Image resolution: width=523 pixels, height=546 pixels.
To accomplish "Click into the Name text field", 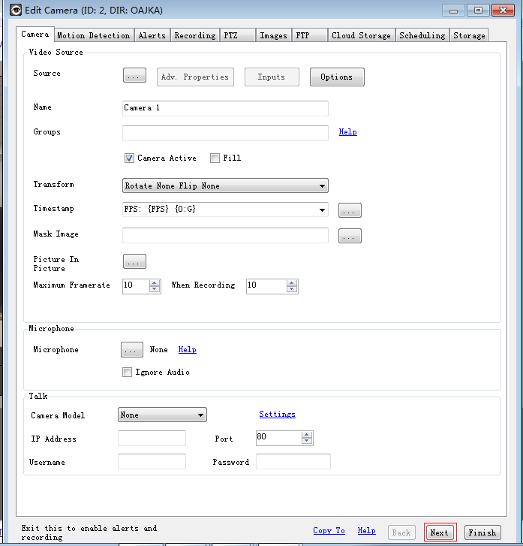I will tap(225, 108).
